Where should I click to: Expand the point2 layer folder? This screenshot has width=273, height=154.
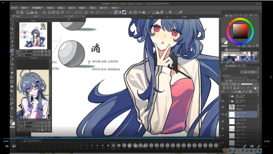coord(229,101)
